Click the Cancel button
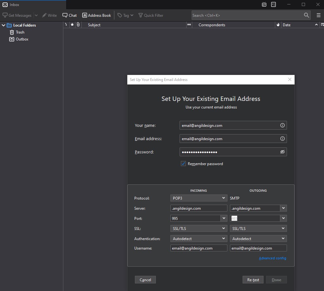The image size is (324, 291). tap(145, 280)
